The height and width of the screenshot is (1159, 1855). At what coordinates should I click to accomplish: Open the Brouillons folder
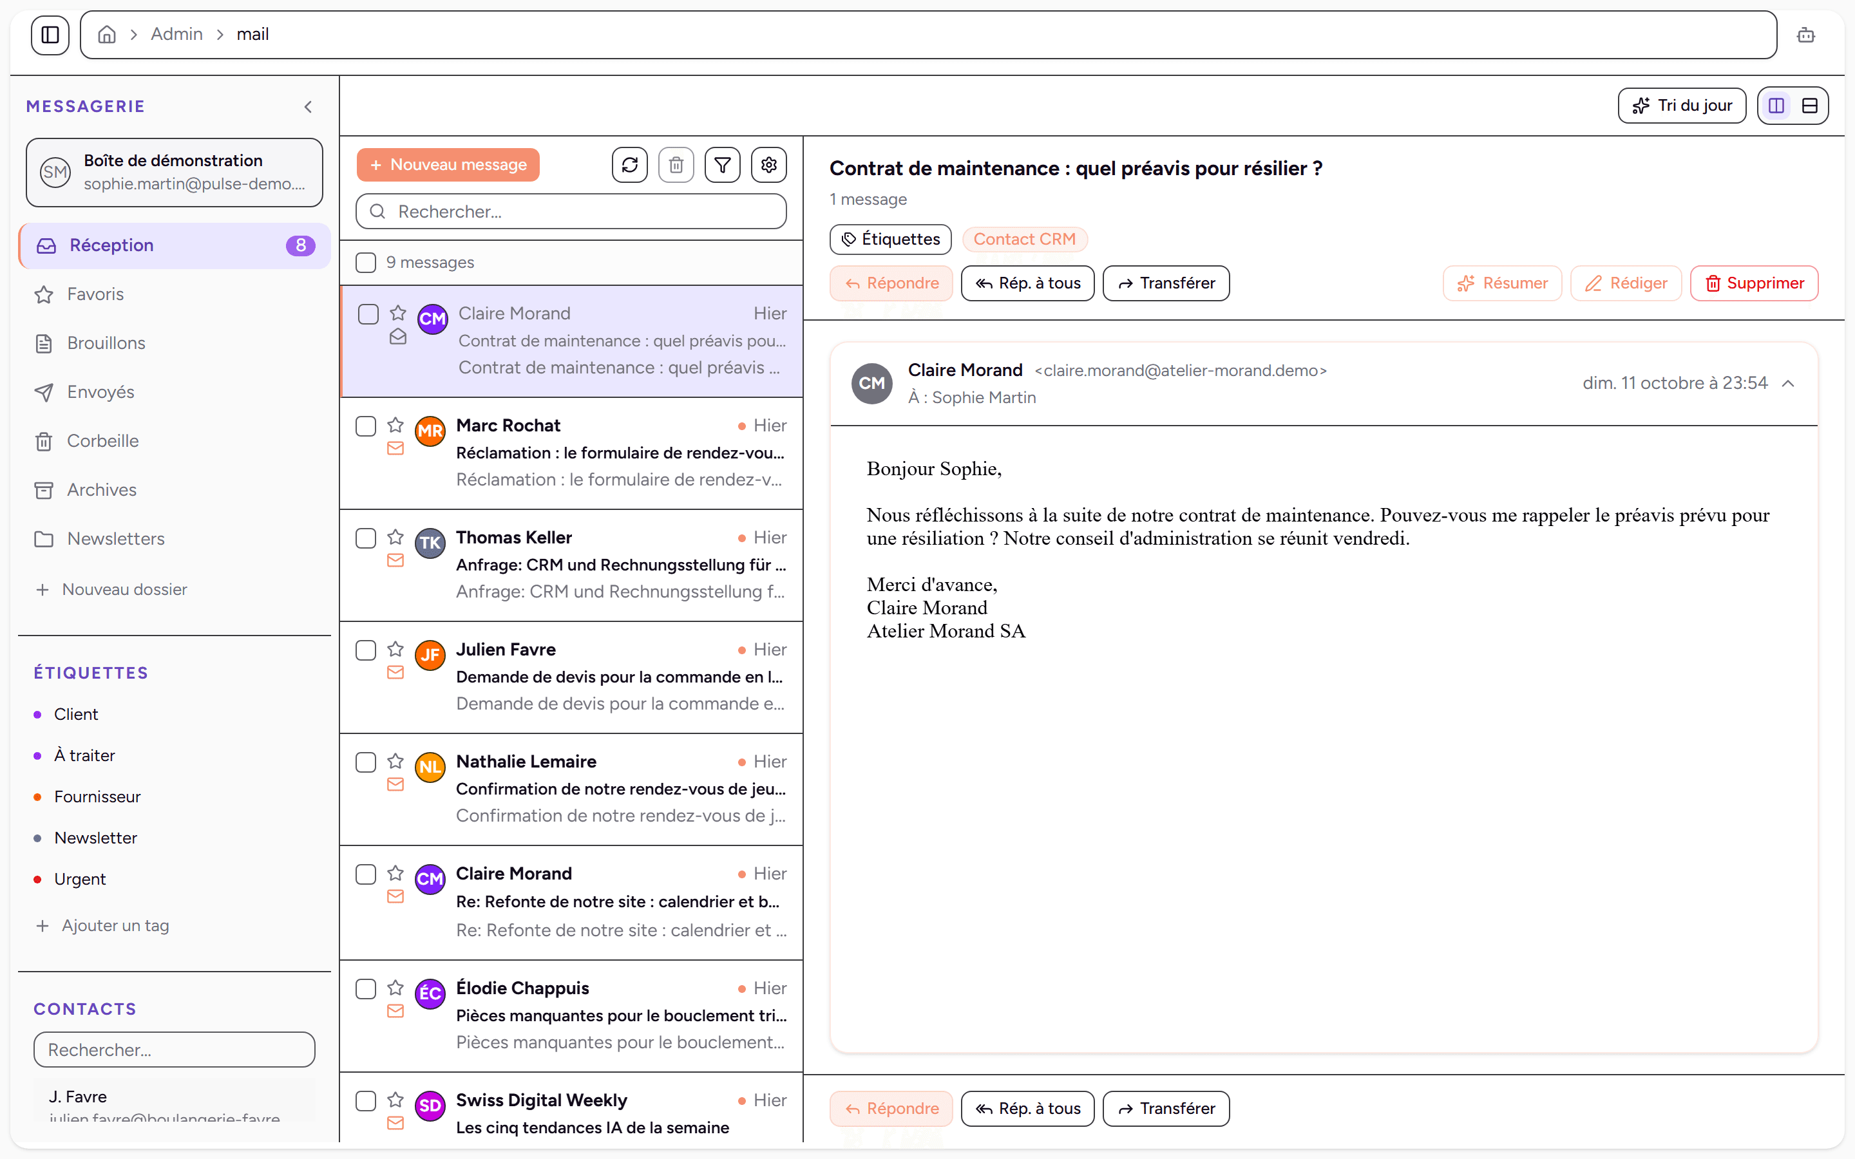tap(174, 343)
